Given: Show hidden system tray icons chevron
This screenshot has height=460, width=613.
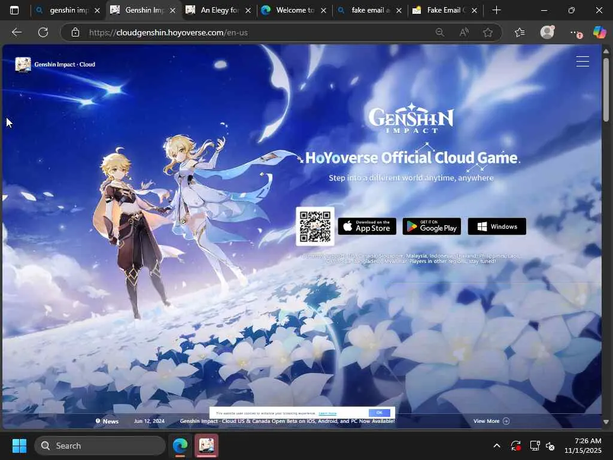Looking at the screenshot, I should click(x=496, y=446).
